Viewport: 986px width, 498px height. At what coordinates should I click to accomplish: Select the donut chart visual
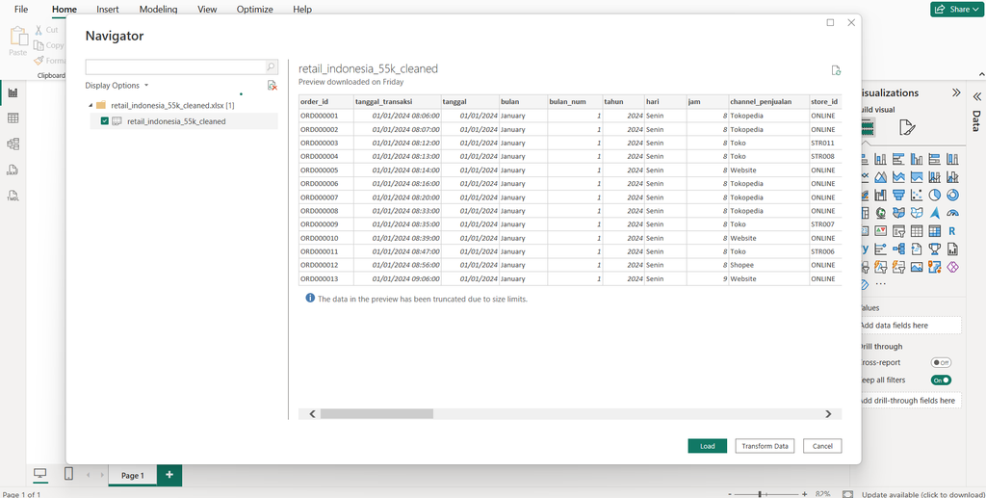(x=952, y=195)
